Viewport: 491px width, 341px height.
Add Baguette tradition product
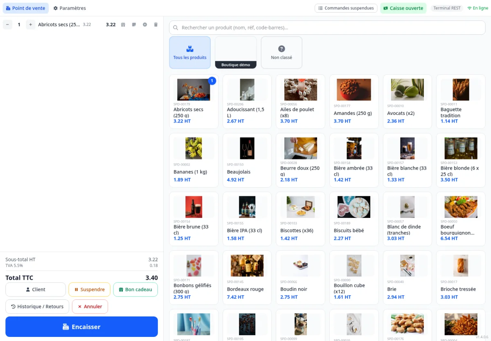coord(461,102)
